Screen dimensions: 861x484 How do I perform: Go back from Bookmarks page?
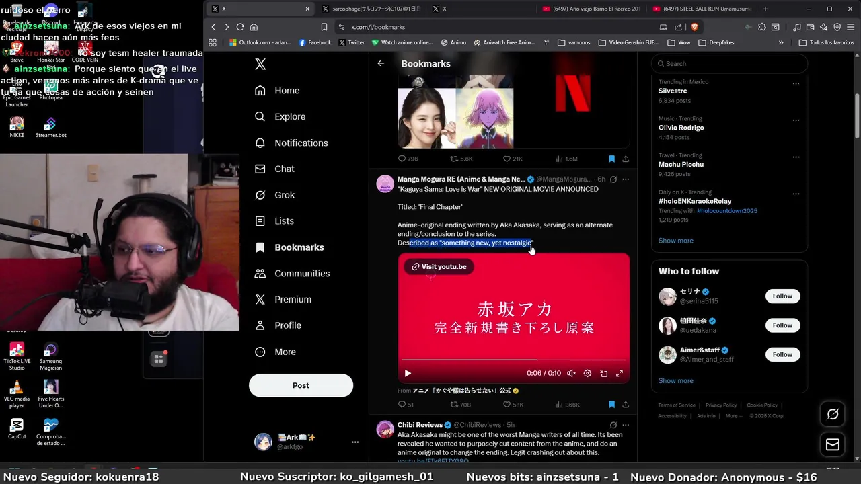[381, 63]
